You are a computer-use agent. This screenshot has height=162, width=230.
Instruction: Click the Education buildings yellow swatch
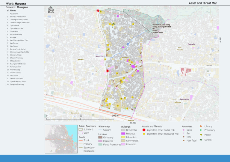[123, 137]
